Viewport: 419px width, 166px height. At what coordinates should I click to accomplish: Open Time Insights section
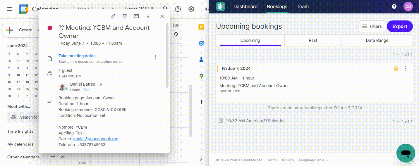click(x=20, y=131)
